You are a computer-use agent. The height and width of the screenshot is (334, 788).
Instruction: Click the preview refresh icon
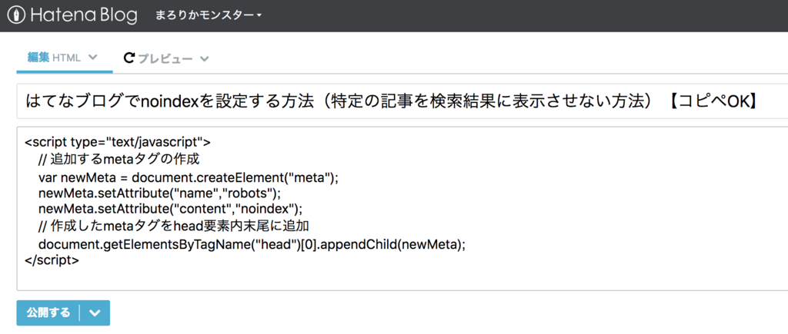[x=129, y=58]
